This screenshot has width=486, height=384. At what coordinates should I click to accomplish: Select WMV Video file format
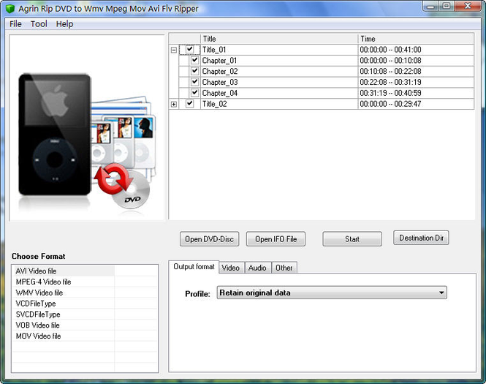point(39,293)
